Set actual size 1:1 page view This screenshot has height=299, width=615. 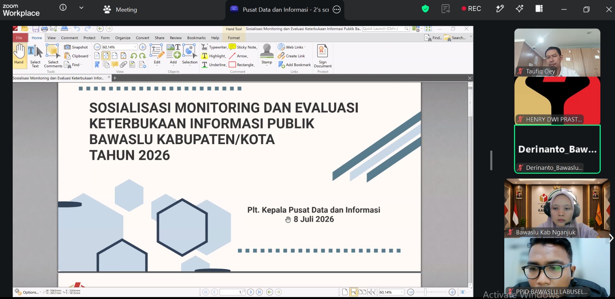(x=97, y=56)
